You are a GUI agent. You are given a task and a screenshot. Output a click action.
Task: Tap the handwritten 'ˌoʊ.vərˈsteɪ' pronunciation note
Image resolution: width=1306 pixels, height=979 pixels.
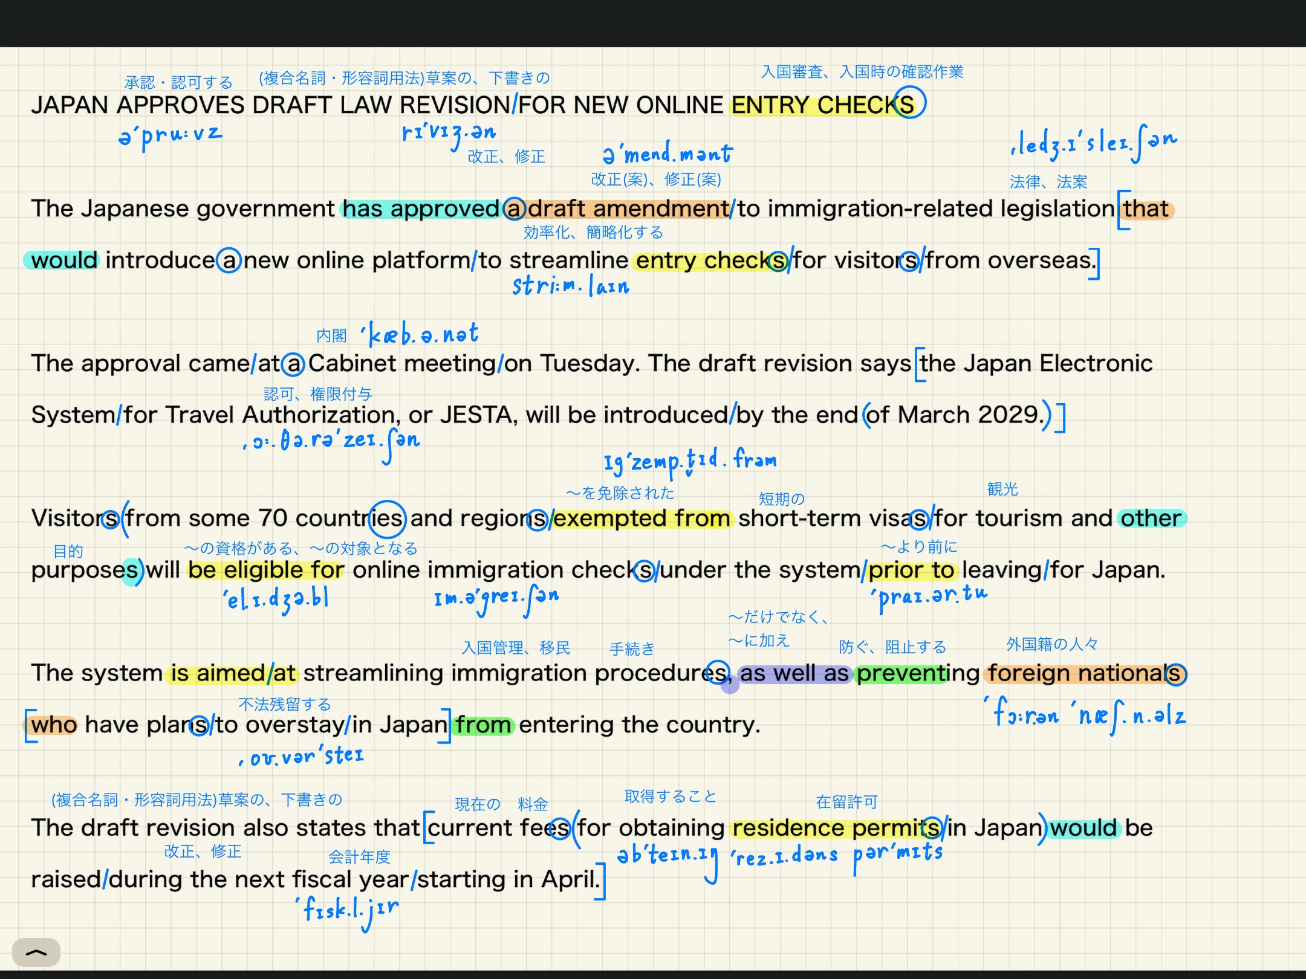pyautogui.click(x=302, y=756)
